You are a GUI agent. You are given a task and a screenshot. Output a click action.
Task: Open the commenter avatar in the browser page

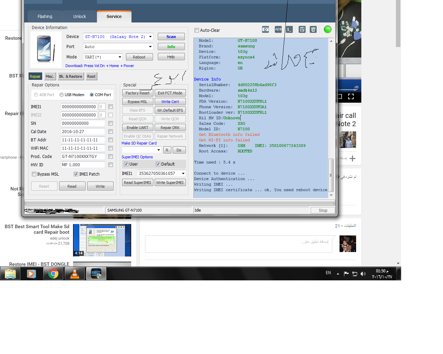tap(348, 244)
